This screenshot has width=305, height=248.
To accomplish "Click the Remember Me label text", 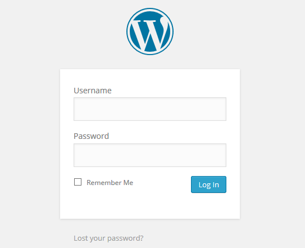I will (110, 183).
